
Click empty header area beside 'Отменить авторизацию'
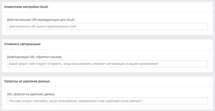click(x=126, y=44)
